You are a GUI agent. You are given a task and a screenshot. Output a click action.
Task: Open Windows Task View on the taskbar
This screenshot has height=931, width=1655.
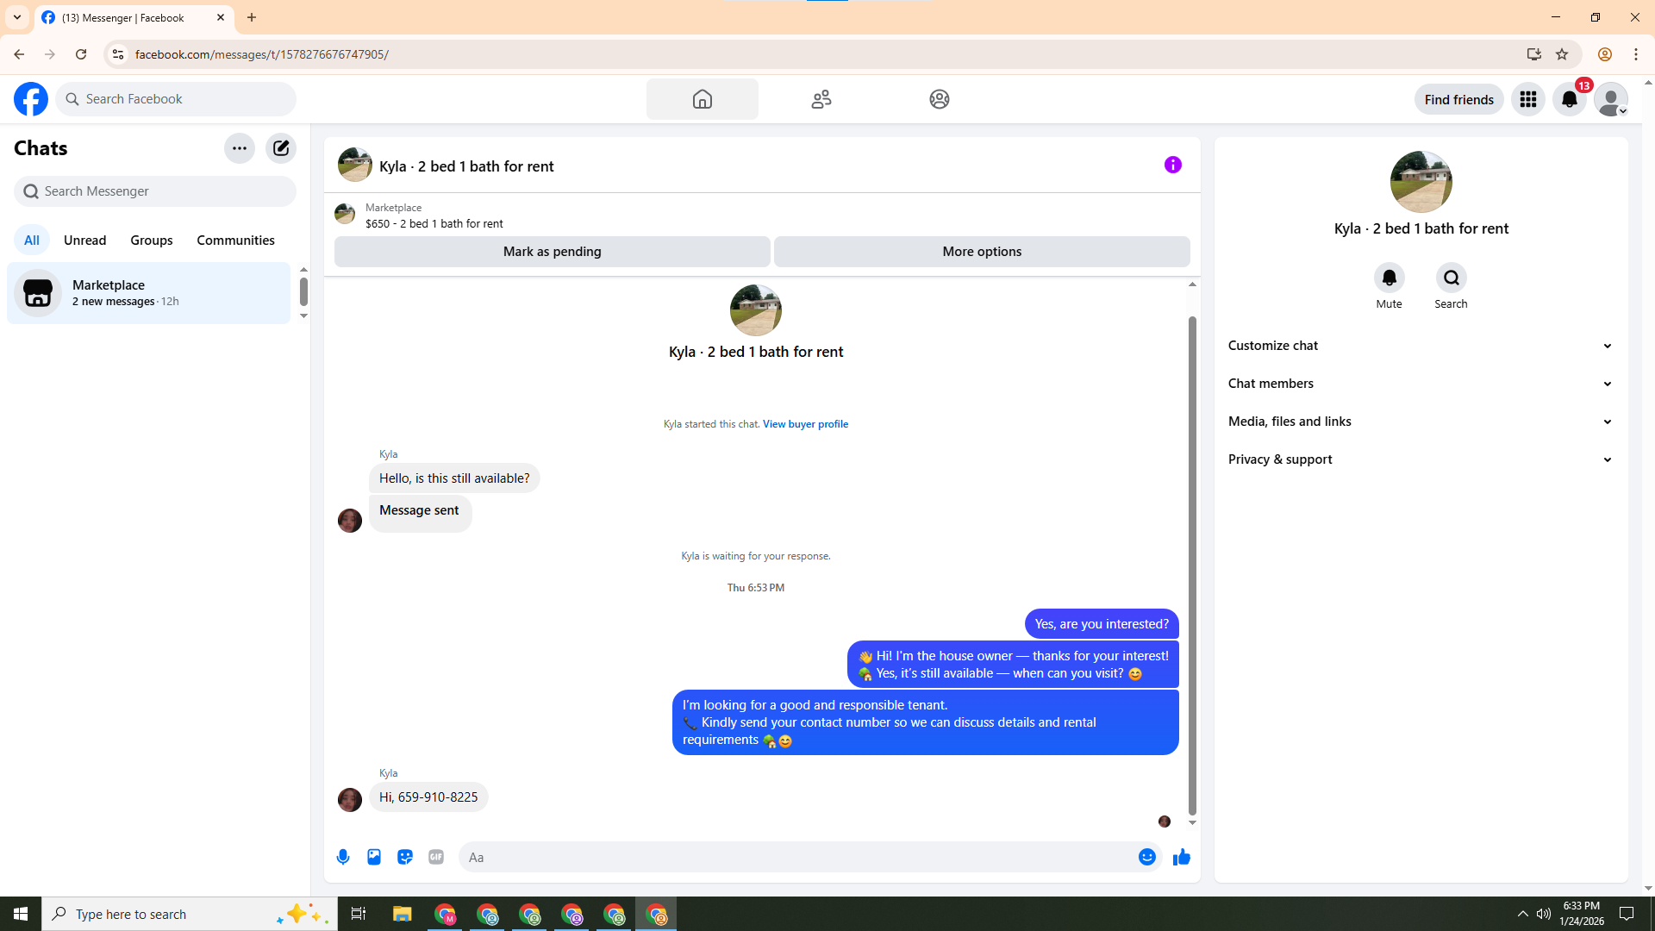(359, 914)
